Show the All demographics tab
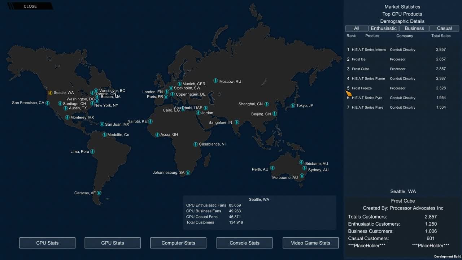This screenshot has height=260, width=462. click(x=357, y=29)
